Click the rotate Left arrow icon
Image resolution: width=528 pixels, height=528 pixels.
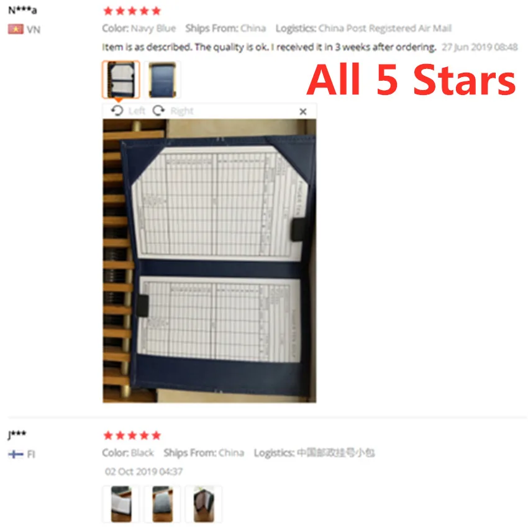117,111
